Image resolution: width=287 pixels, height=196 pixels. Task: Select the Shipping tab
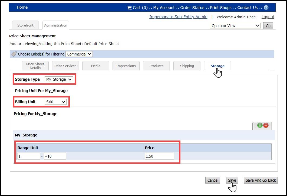187,66
